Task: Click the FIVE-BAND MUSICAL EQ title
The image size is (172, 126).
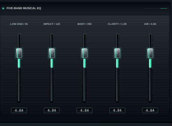Action: tap(24, 8)
